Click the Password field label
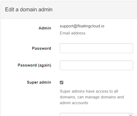137x116 pixels. (x=41, y=48)
